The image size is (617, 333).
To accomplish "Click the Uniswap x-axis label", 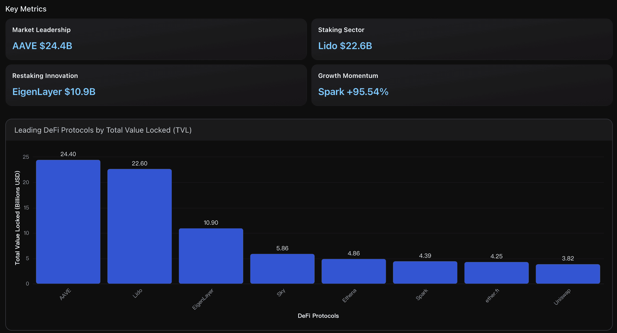I will click(x=562, y=297).
